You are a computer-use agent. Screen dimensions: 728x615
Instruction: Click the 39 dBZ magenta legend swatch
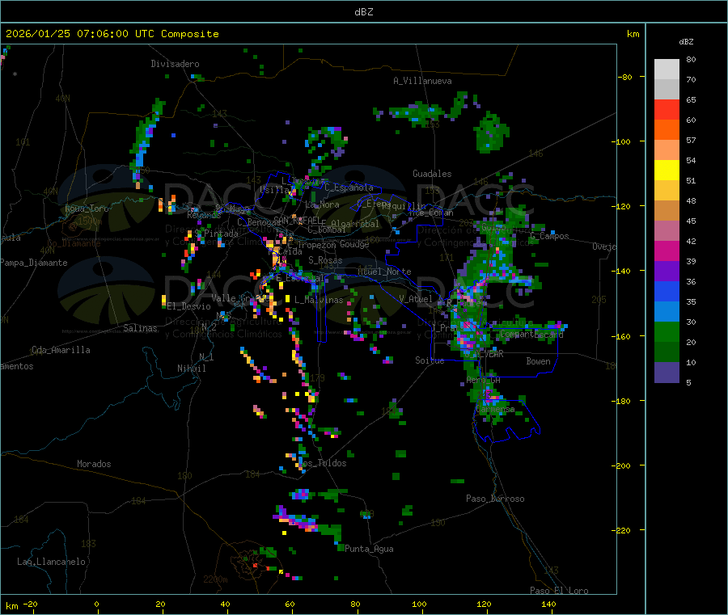667,251
